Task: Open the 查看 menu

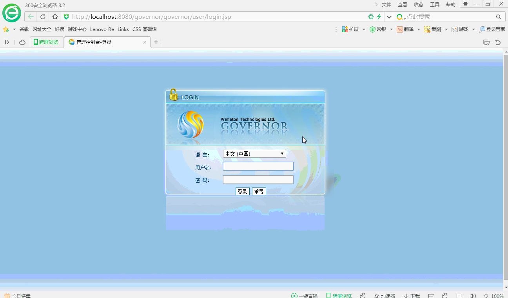Action: tap(403, 5)
